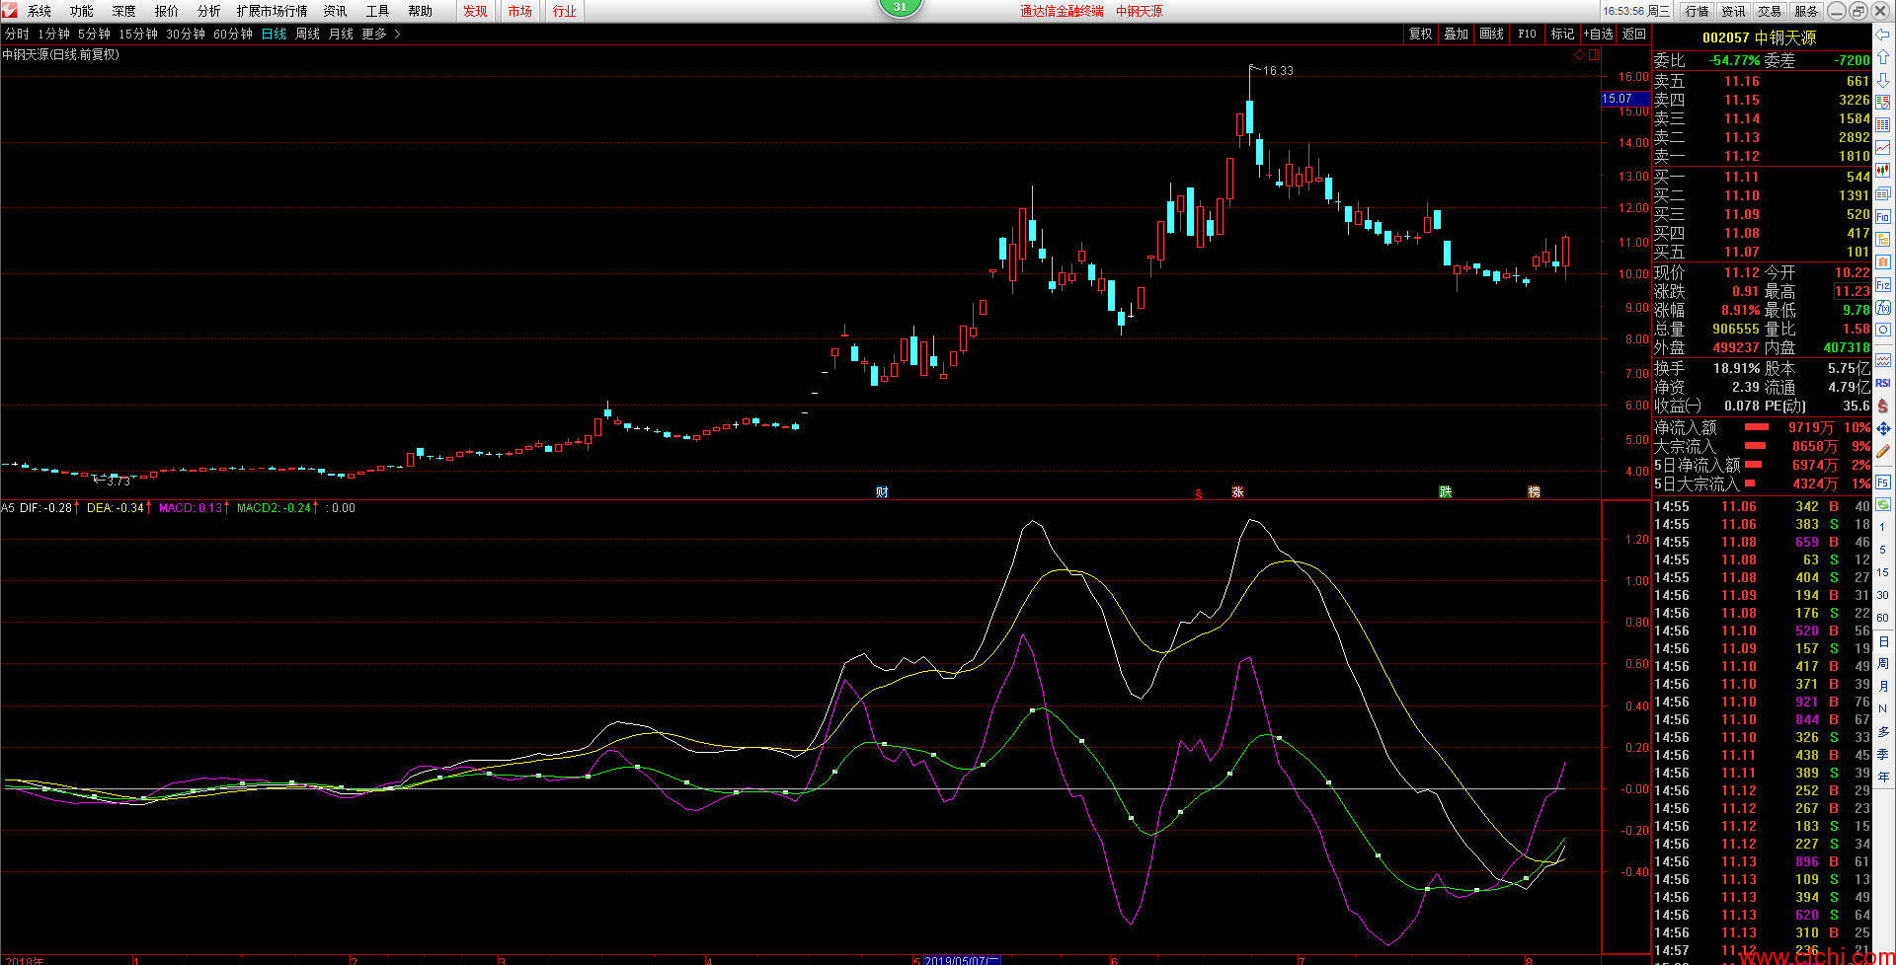This screenshot has width=1896, height=965.
Task: Click the 财 marker on chart timeline
Action: click(x=882, y=491)
